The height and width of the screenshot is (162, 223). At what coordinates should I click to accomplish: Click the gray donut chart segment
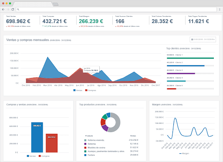[117, 123]
